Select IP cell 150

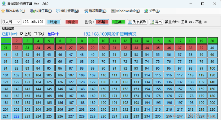(103, 89)
